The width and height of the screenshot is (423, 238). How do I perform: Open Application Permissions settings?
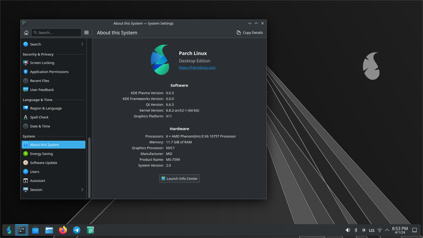tap(53, 72)
